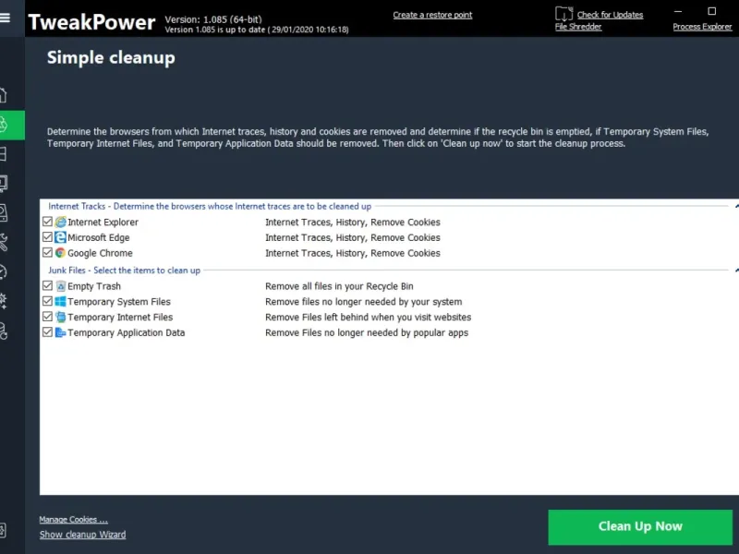Start cleanup with Clean Up Now button
Screen dimensions: 739x554
click(640, 526)
